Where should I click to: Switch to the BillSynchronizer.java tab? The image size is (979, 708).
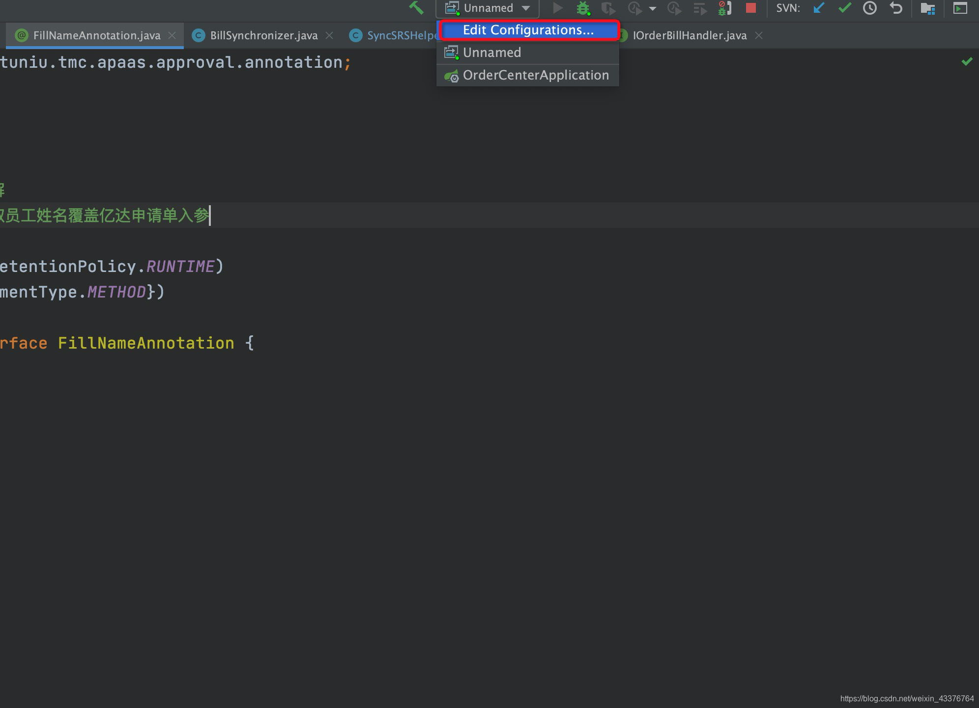pyautogui.click(x=263, y=35)
